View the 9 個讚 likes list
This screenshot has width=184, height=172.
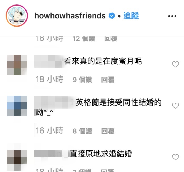coord(82,80)
